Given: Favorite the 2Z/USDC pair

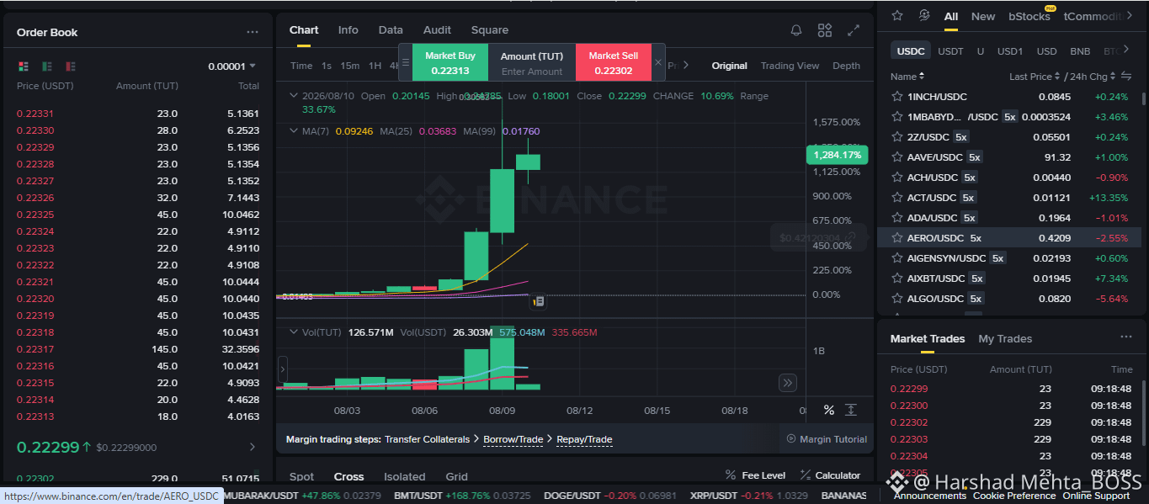Looking at the screenshot, I should click(897, 136).
